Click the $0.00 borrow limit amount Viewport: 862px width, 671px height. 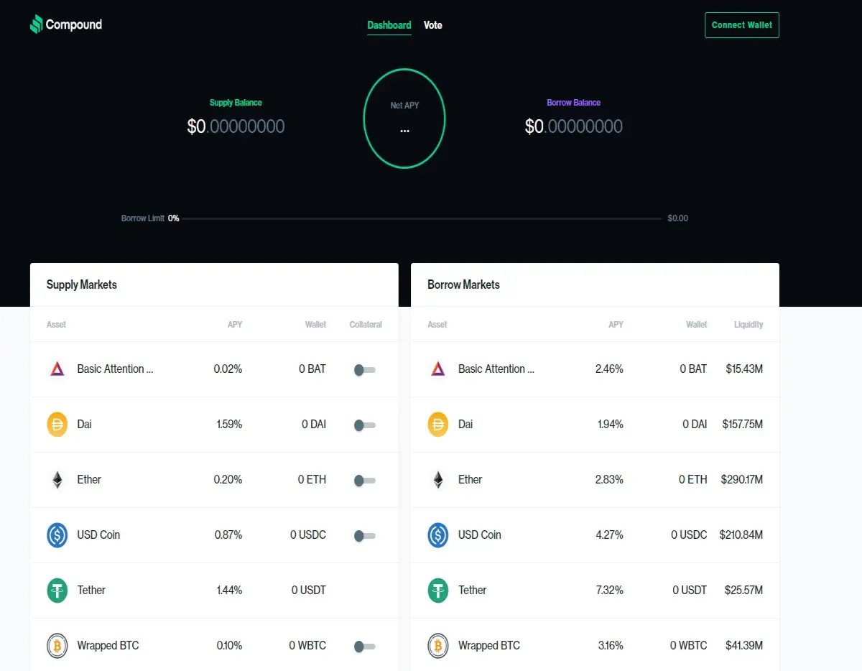[x=677, y=218]
